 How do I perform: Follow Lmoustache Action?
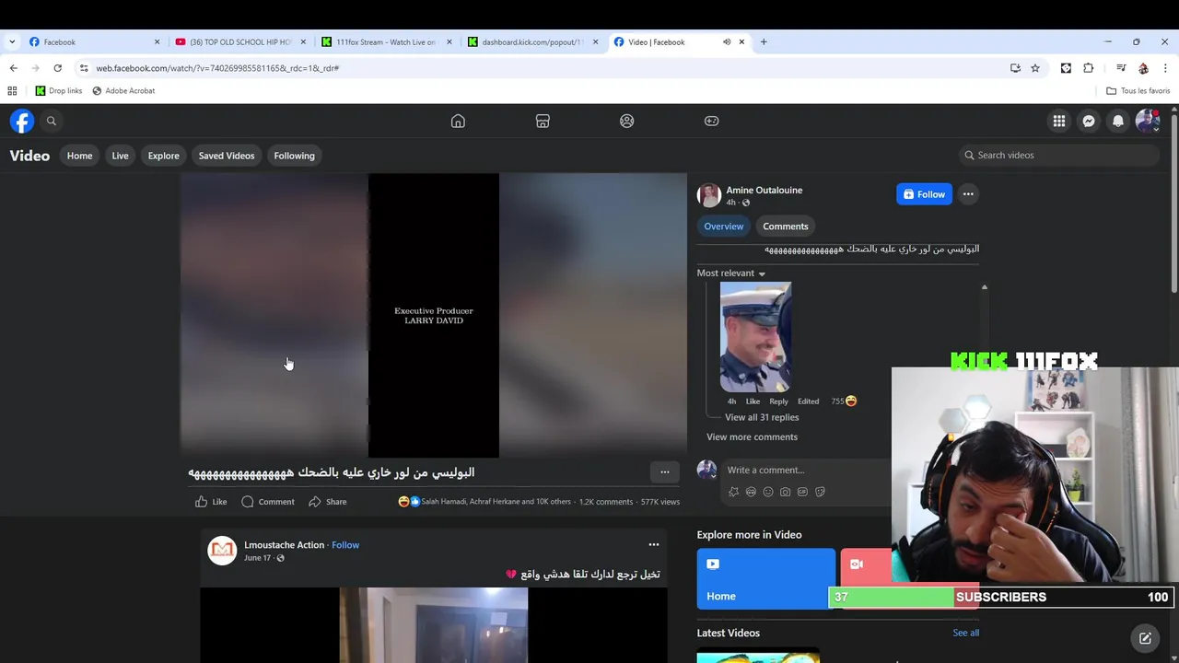coord(345,545)
